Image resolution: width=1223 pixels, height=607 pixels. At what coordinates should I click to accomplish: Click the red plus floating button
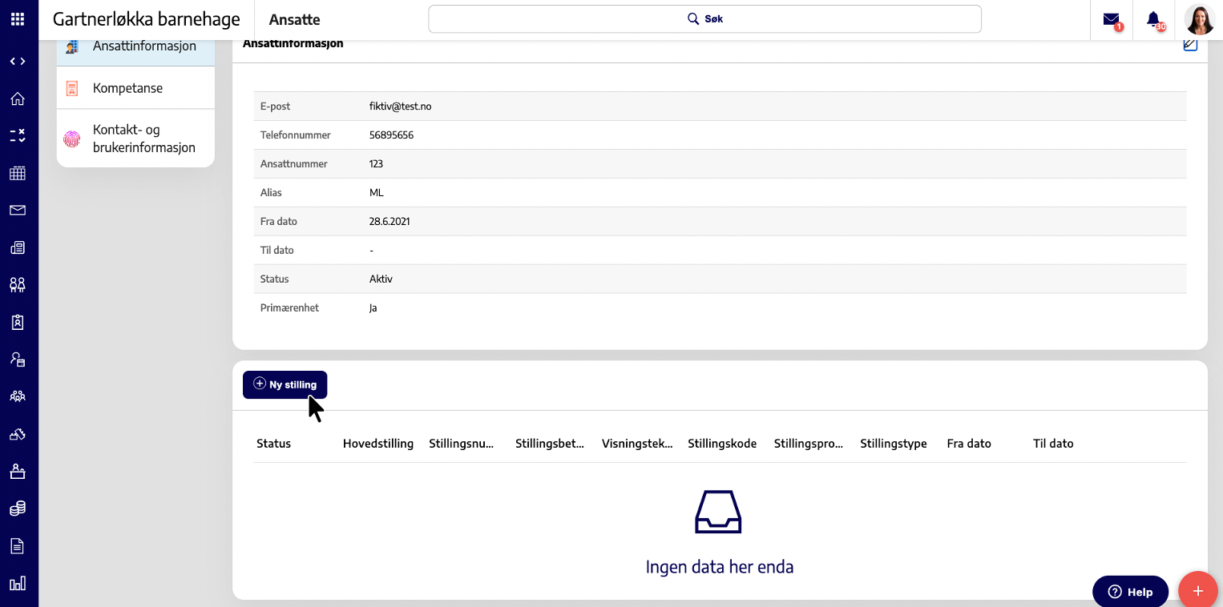tap(1198, 591)
